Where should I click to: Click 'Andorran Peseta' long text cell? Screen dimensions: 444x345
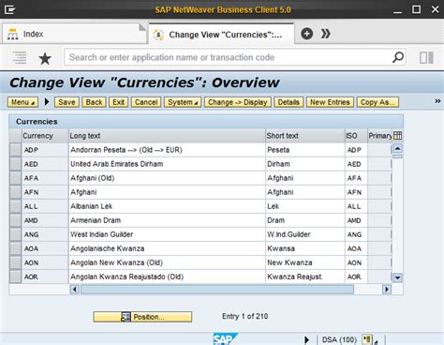click(167, 150)
